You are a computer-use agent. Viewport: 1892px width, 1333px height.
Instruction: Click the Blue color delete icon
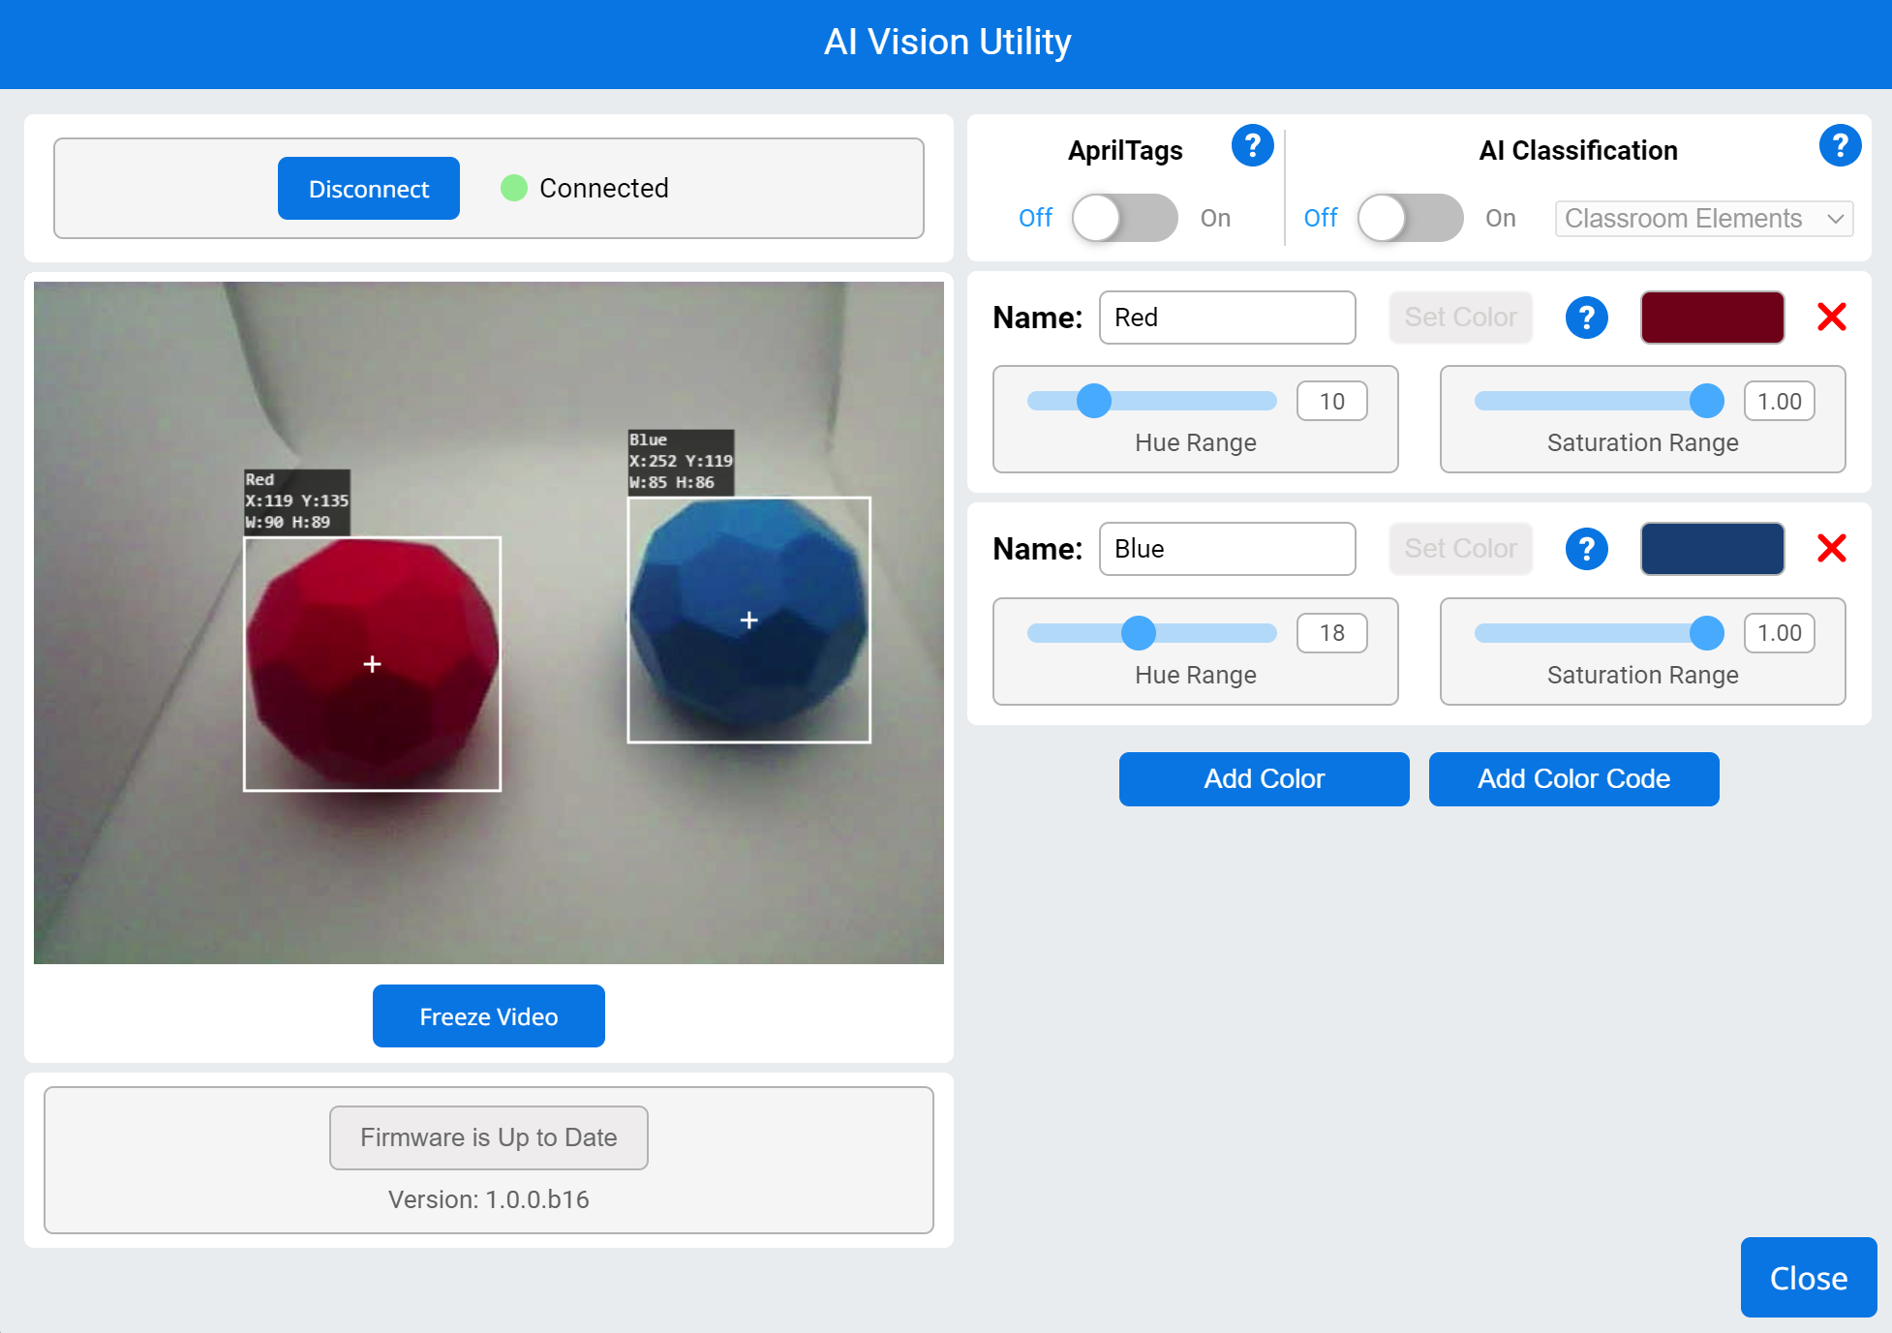[x=1834, y=548]
